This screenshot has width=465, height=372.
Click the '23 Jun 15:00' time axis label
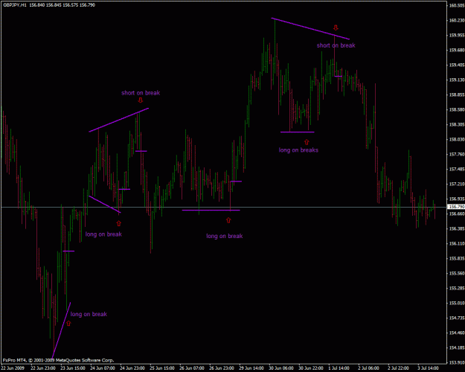[72, 368]
